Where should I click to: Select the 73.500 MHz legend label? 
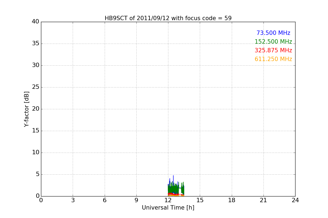(273, 33)
